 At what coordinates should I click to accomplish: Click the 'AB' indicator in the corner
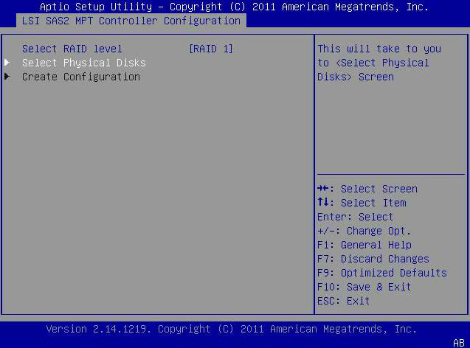(x=459, y=343)
